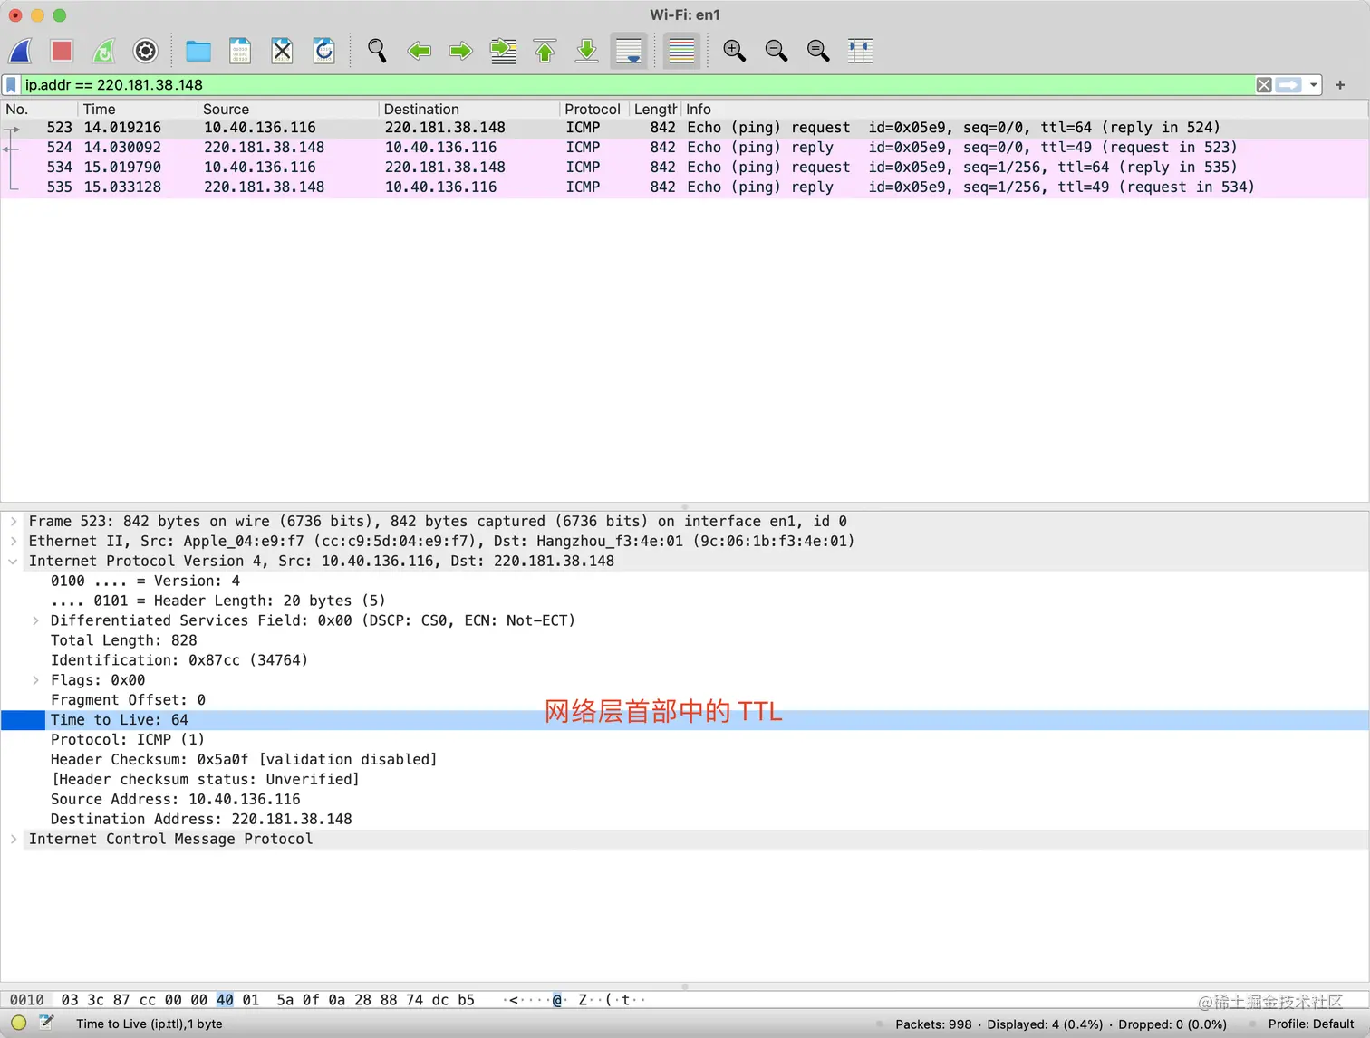Viewport: 1370px width, 1038px height.
Task: Open Go to specified packet
Action: (x=503, y=51)
